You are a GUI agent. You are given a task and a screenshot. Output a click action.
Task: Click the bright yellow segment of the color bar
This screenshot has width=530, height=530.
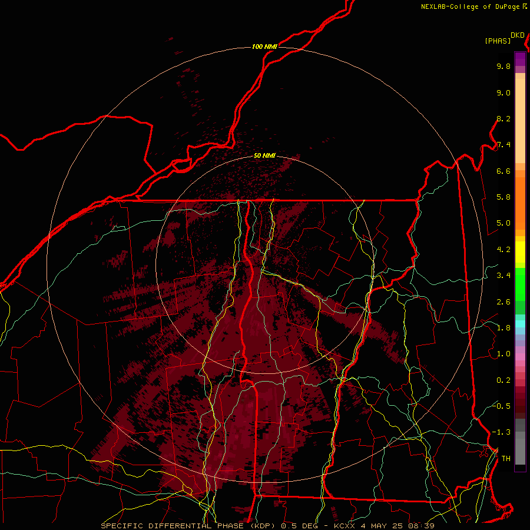[x=520, y=252]
